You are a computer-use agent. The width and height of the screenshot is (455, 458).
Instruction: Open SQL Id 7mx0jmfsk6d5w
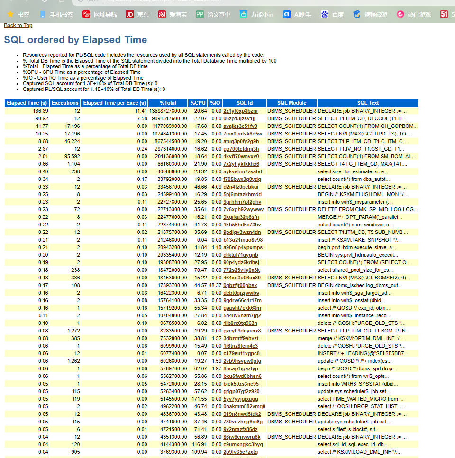click(243, 134)
